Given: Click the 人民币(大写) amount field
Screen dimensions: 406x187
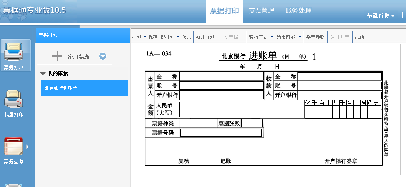Looking at the screenshot, I should coord(241,109).
